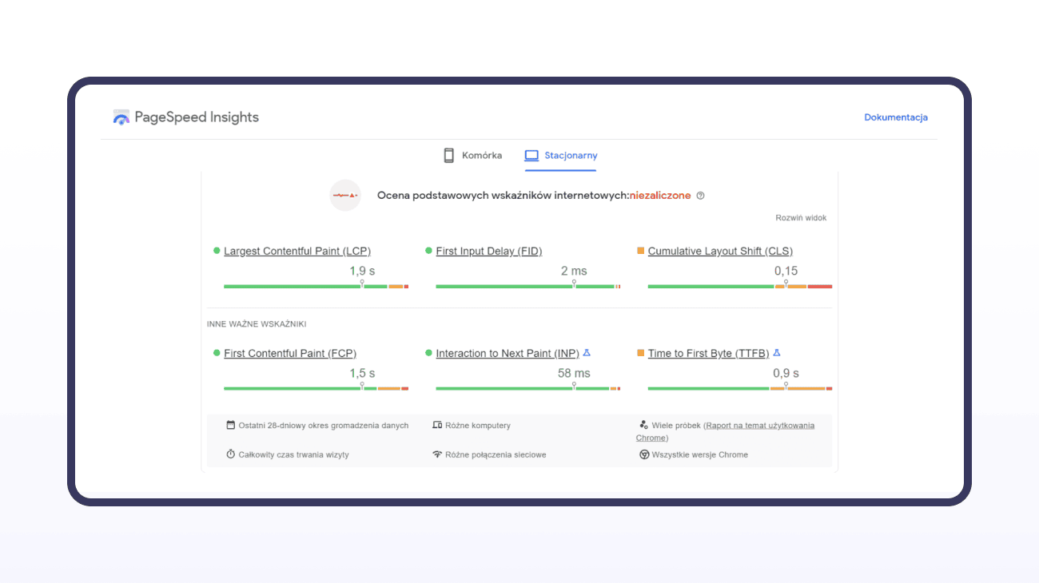Click the help question mark next to niezaliczone

coord(700,196)
